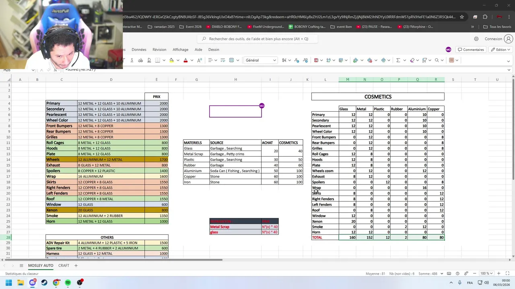This screenshot has width=515, height=289.
Task: Open the Aide ribbon tab
Action: pos(198,50)
